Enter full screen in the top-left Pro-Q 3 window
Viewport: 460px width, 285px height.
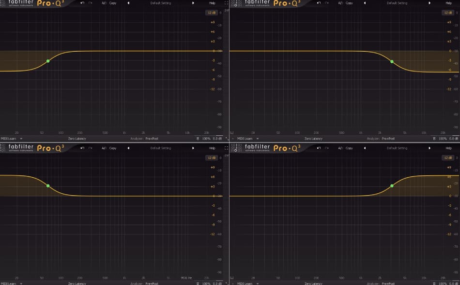coord(226,3)
